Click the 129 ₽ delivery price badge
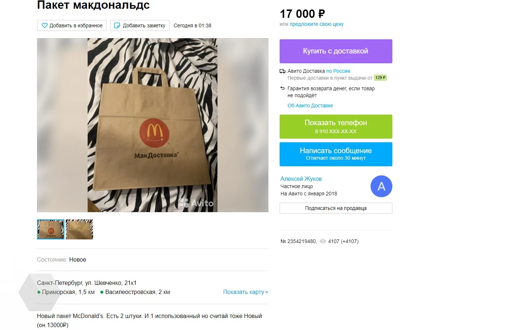 380,78
